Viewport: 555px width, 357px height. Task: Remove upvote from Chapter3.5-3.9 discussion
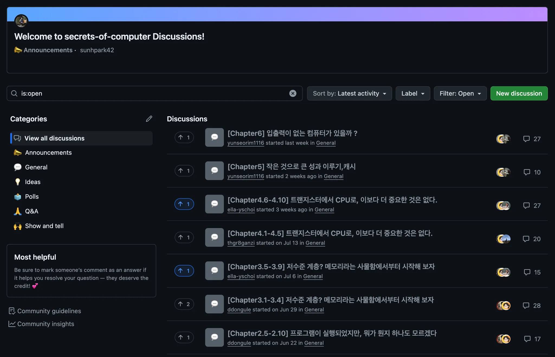pyautogui.click(x=184, y=271)
